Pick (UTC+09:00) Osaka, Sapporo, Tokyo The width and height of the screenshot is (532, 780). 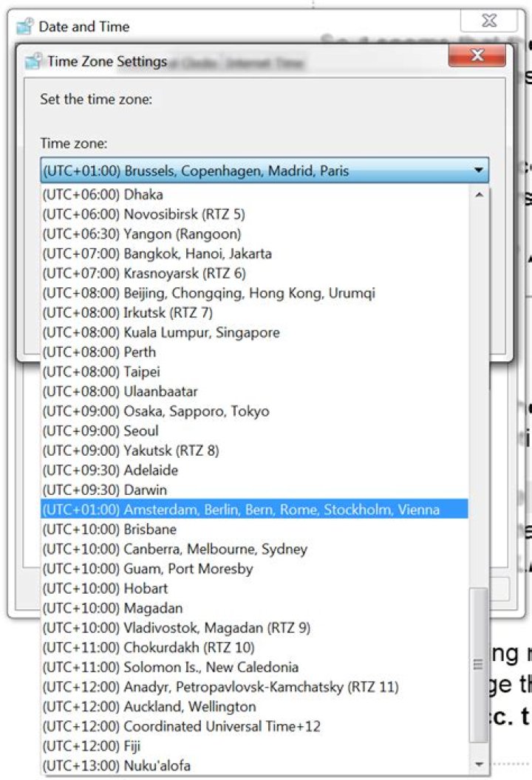pyautogui.click(x=254, y=411)
